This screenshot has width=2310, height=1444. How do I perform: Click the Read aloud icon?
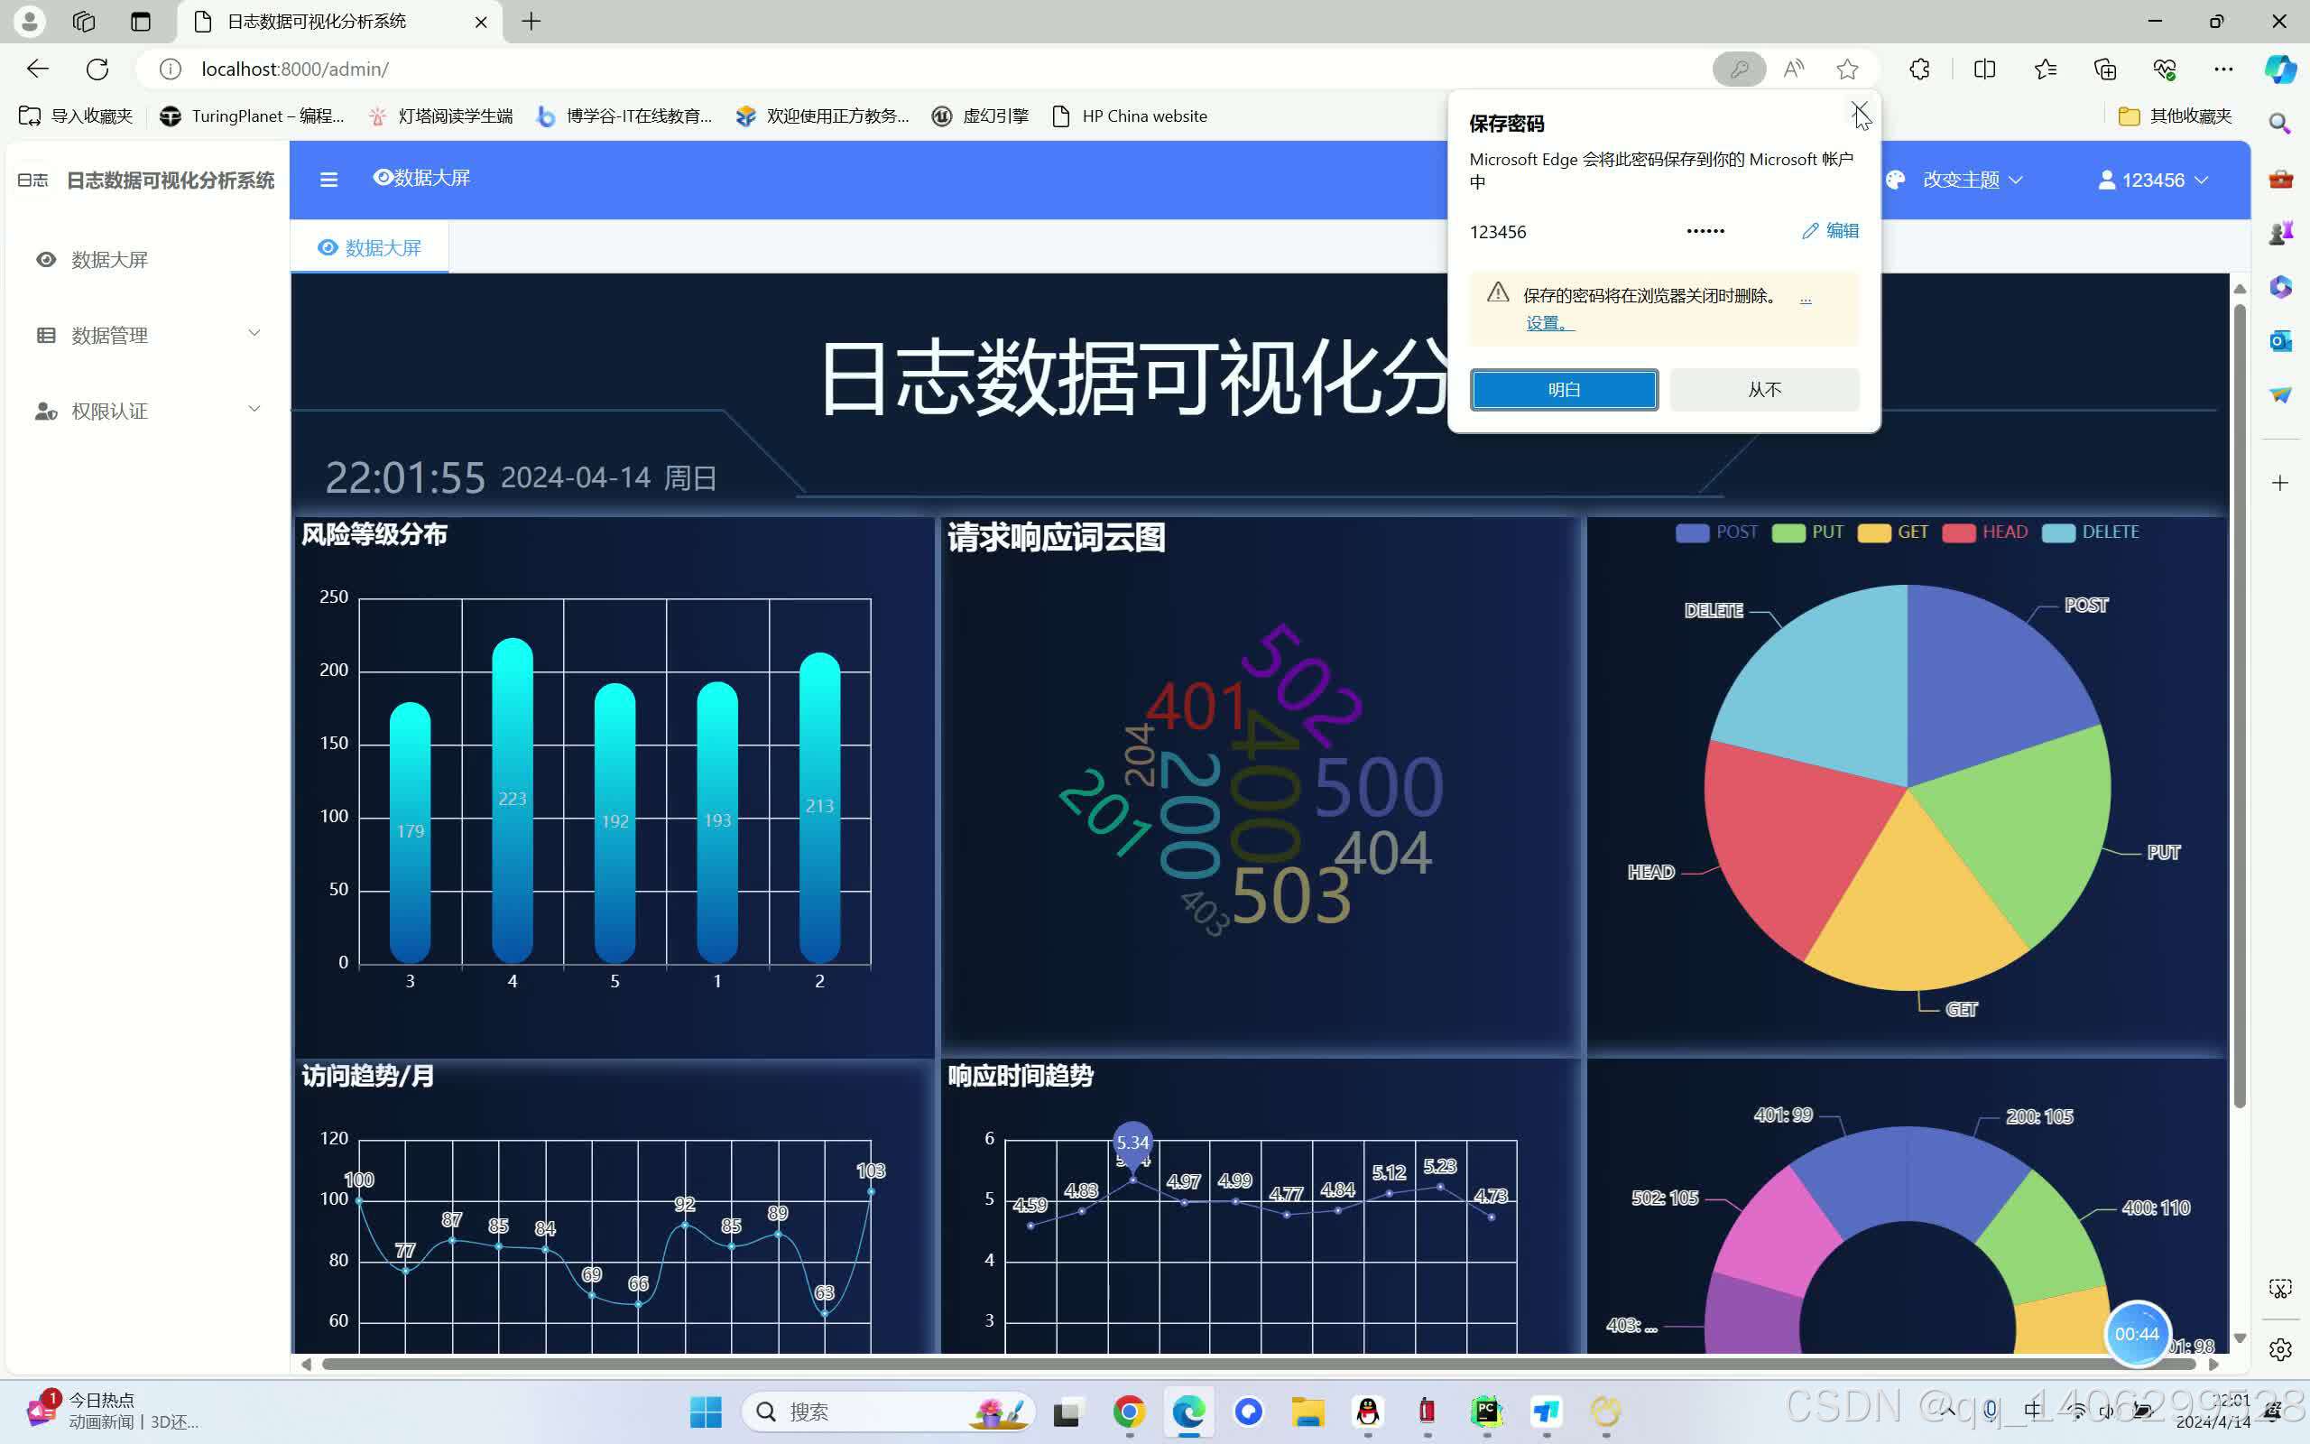pyautogui.click(x=1794, y=69)
